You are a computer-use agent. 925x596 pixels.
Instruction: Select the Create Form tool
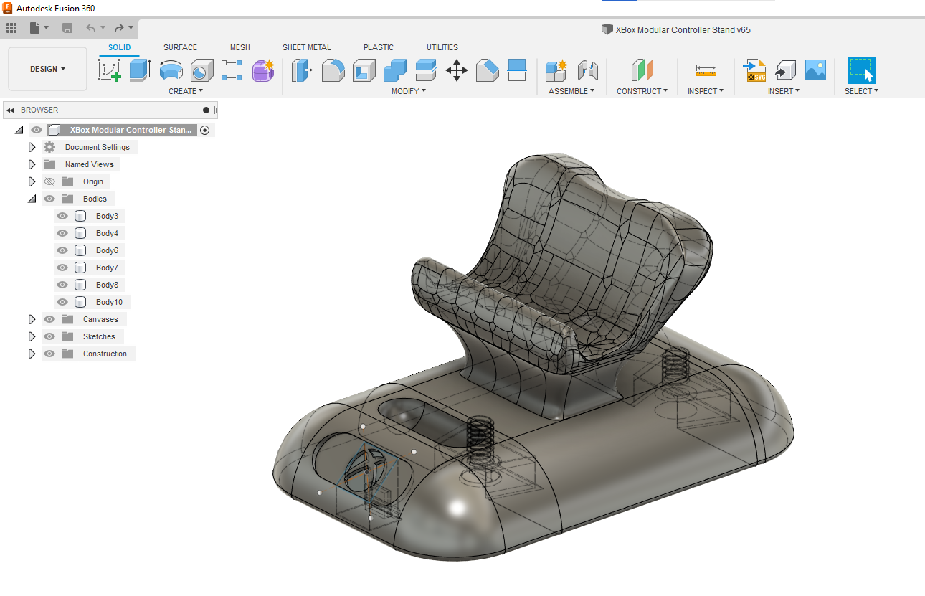point(263,70)
